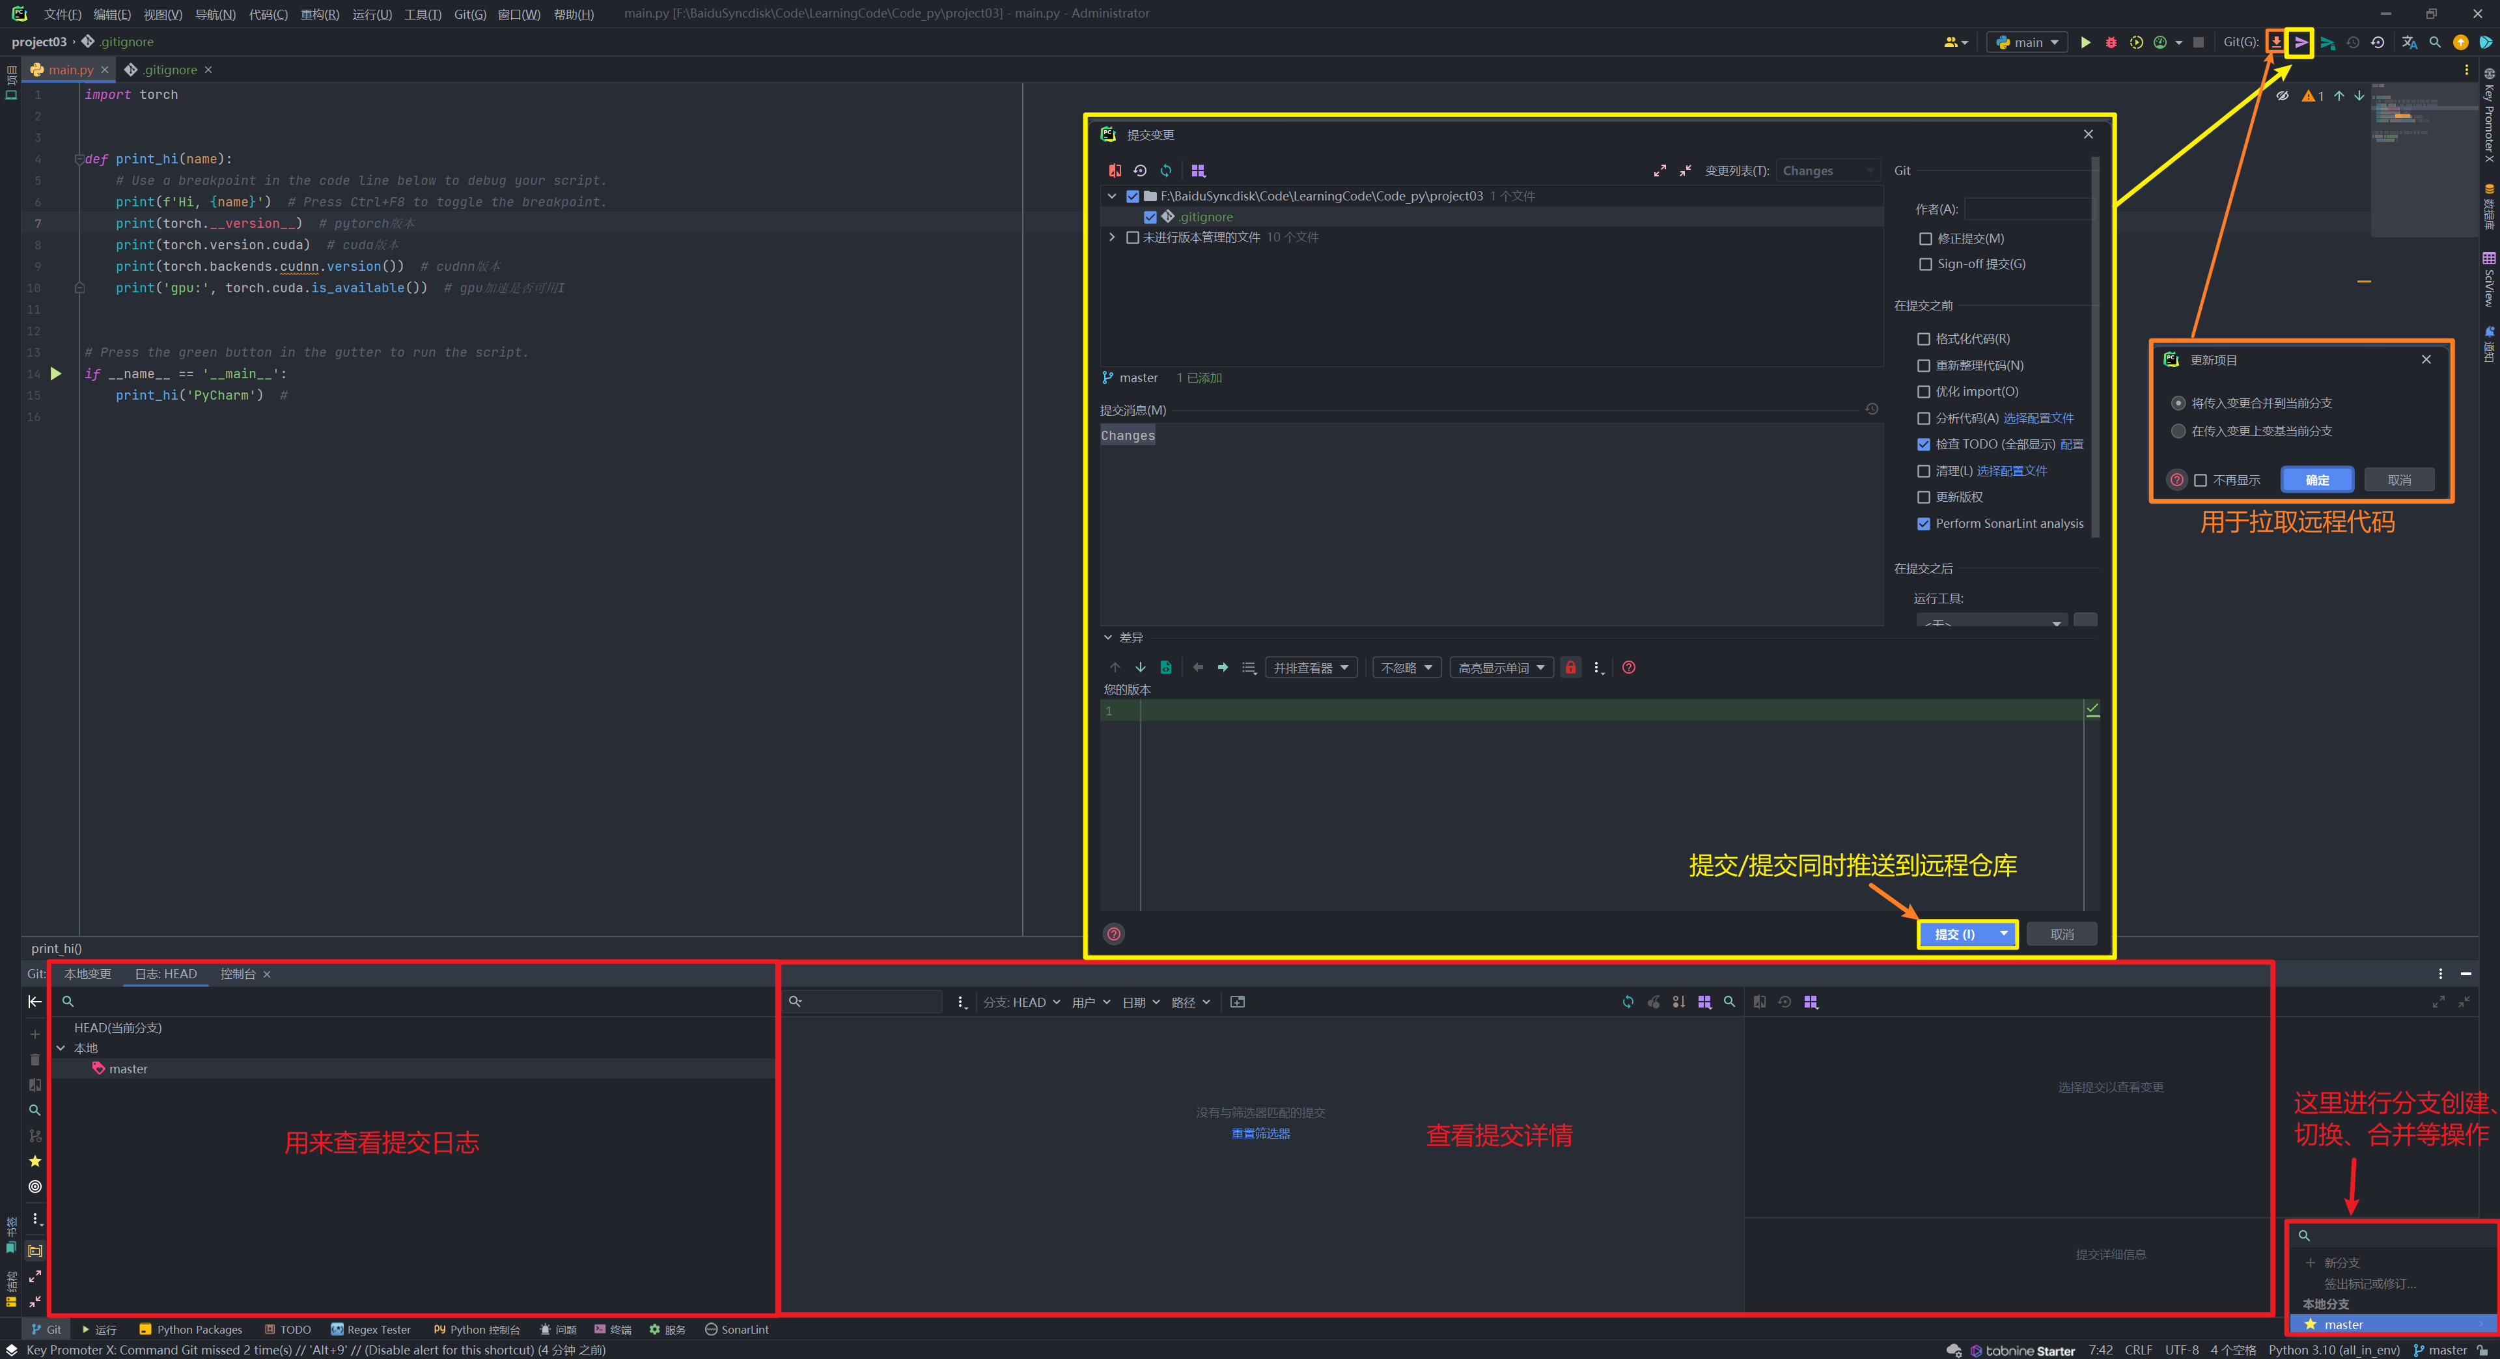The height and width of the screenshot is (1359, 2500).
Task: Click the Git push icon in toolbar
Action: (x=2327, y=43)
